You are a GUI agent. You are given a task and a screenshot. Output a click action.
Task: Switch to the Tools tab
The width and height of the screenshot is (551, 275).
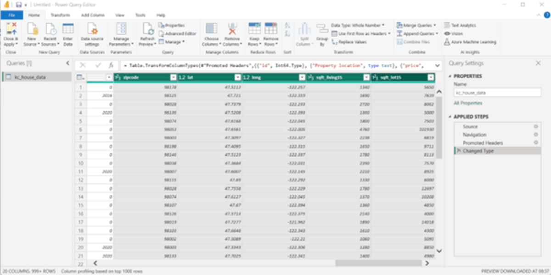140,15
